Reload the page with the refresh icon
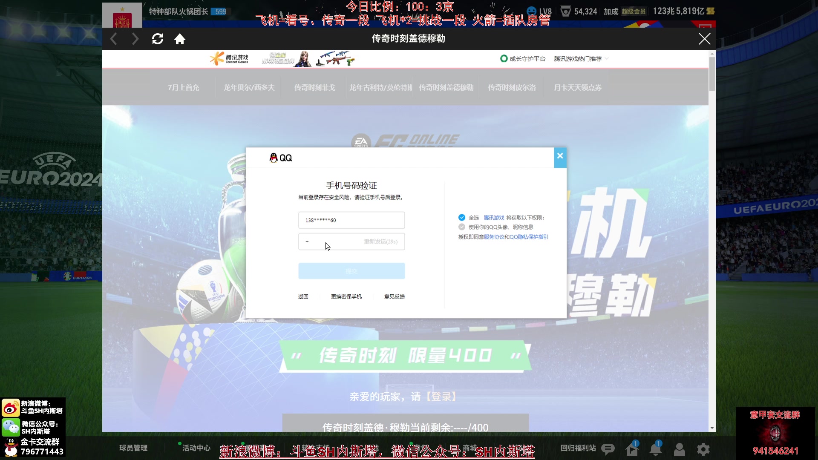The height and width of the screenshot is (460, 818). point(158,39)
